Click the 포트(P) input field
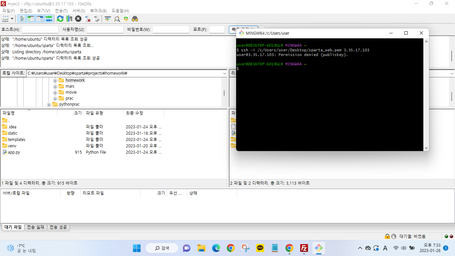Viewport: 455px width, 256px height. [x=217, y=29]
